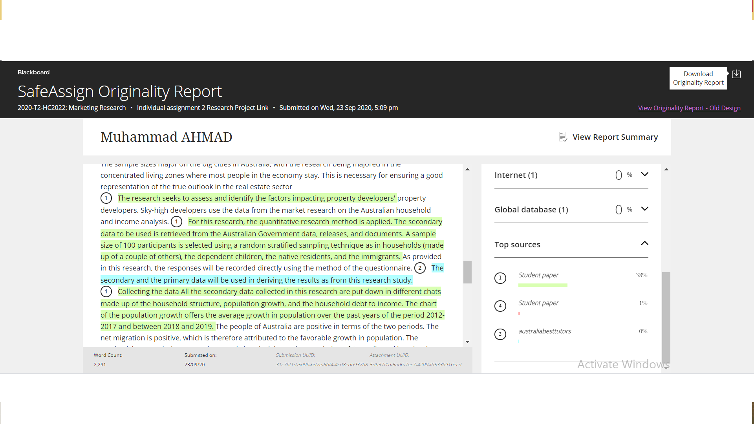This screenshot has height=424, width=754.
Task: Open the Student paper source with 1% match
Action: pos(538,303)
